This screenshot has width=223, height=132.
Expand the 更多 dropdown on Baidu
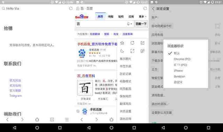[143, 17]
